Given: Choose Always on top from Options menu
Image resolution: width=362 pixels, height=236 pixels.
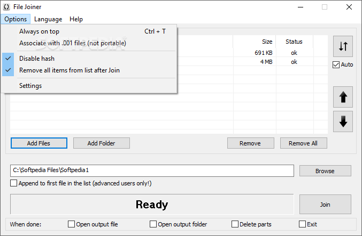Looking at the screenshot, I should click(89, 31).
